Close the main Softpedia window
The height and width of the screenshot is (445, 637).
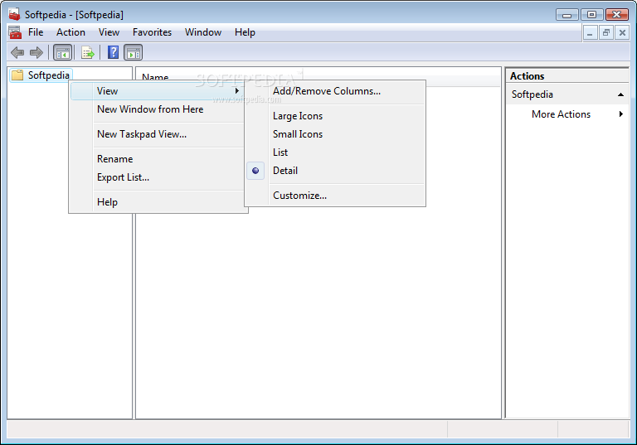617,15
